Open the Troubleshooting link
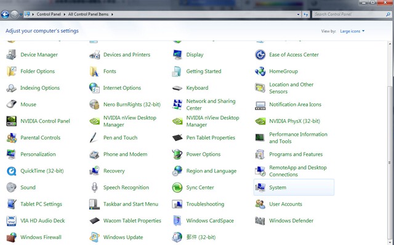The height and width of the screenshot is (245, 394). 205,204
